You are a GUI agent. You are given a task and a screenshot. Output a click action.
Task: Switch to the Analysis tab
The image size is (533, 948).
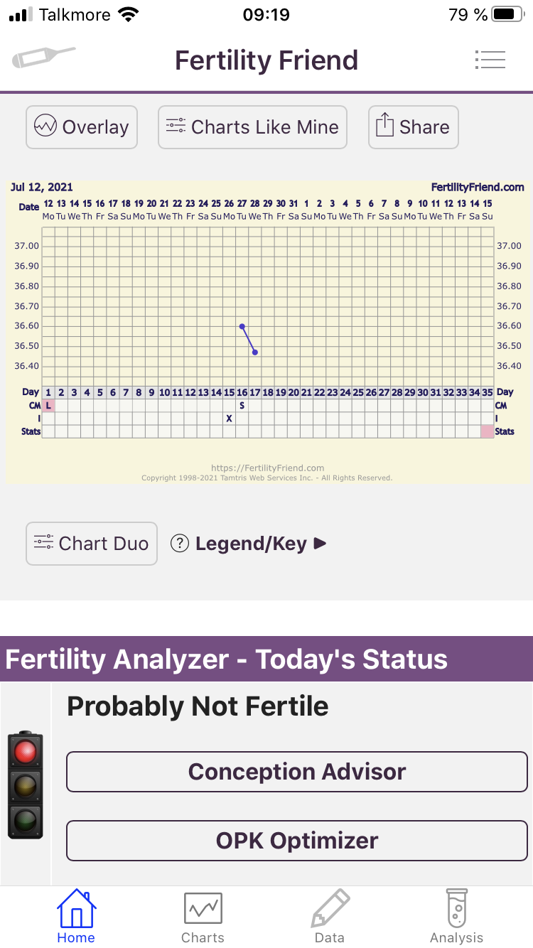click(x=456, y=917)
